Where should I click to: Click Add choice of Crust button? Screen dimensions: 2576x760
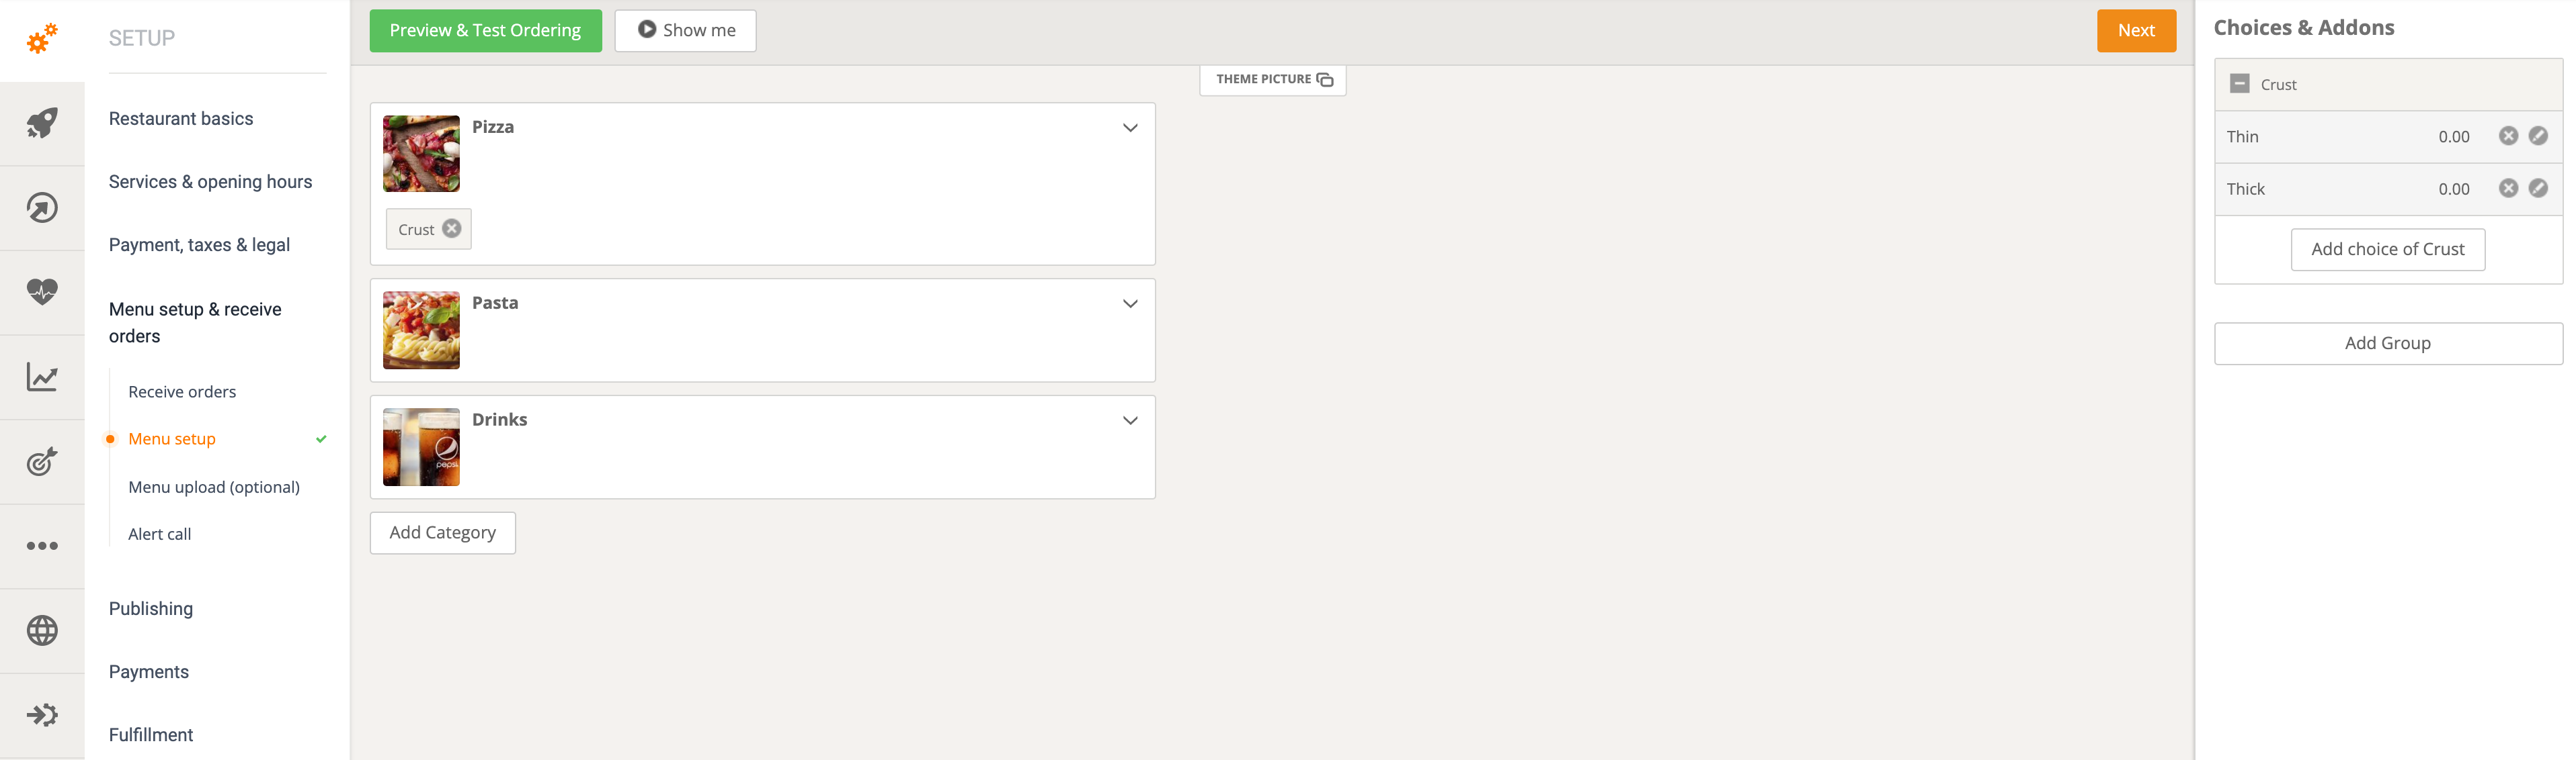2387,248
